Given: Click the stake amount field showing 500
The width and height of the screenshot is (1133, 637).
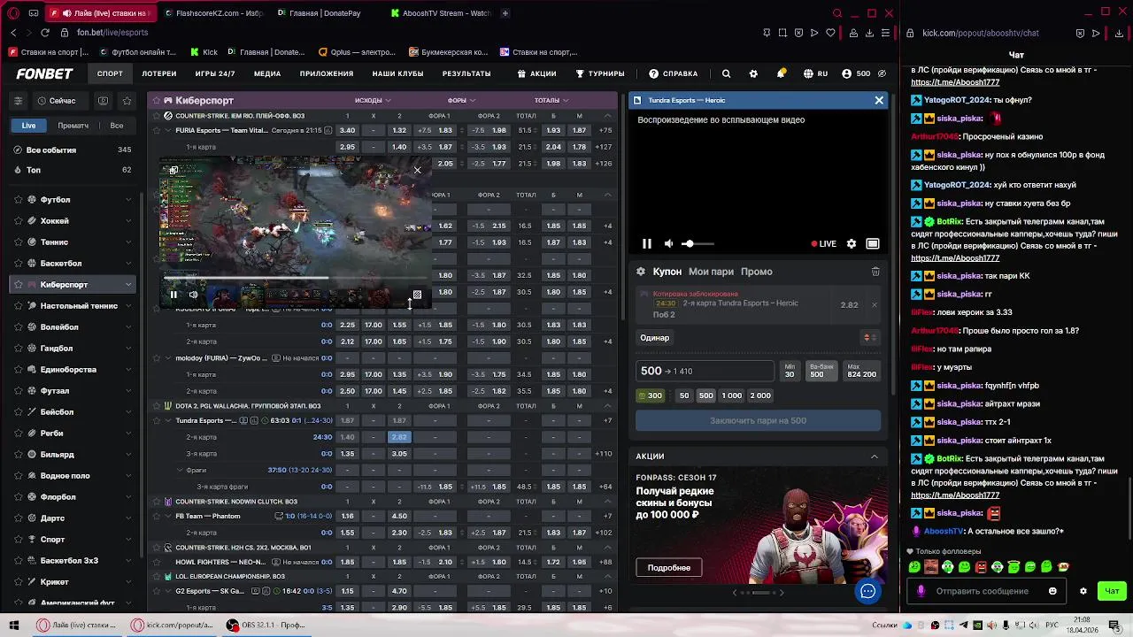Looking at the screenshot, I should click(705, 371).
